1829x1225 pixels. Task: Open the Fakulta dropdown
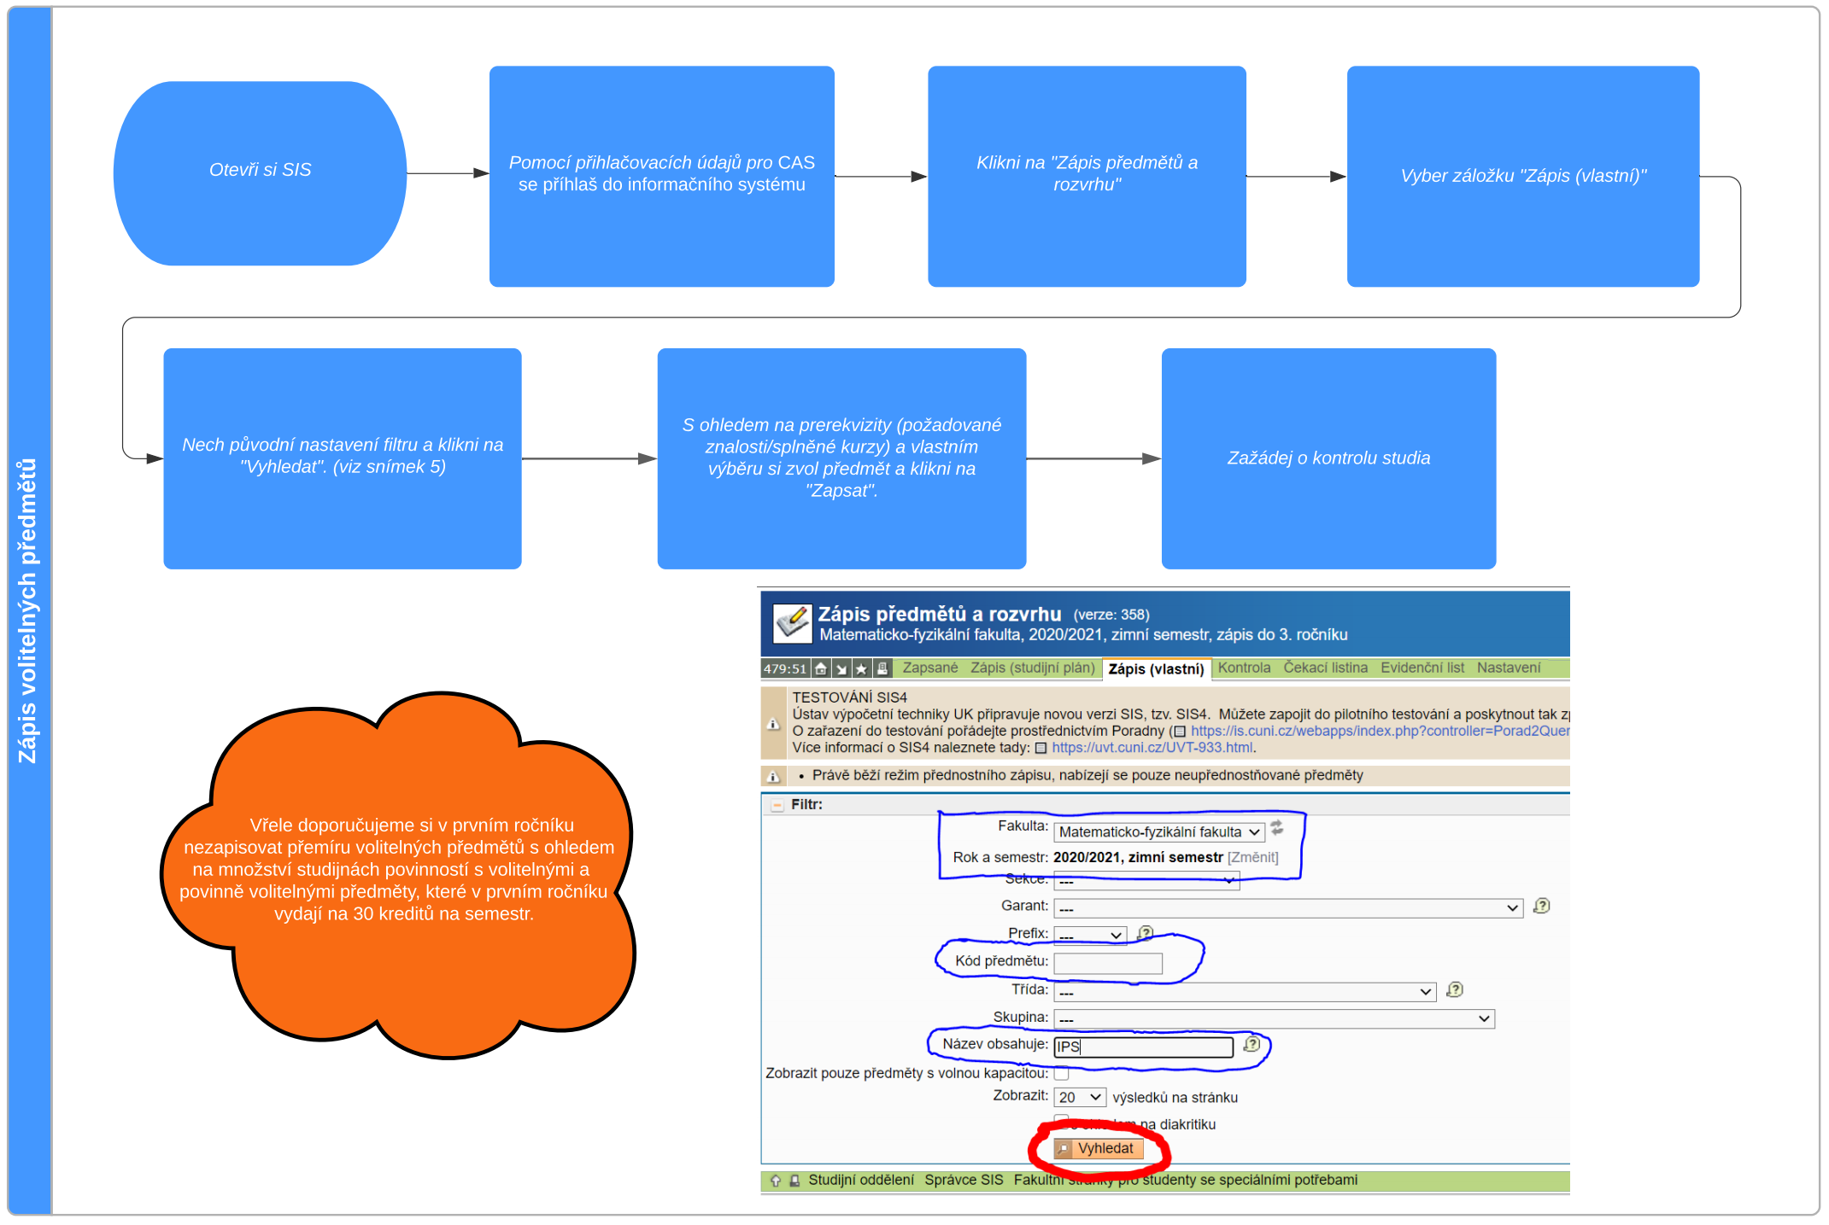[x=1159, y=831]
